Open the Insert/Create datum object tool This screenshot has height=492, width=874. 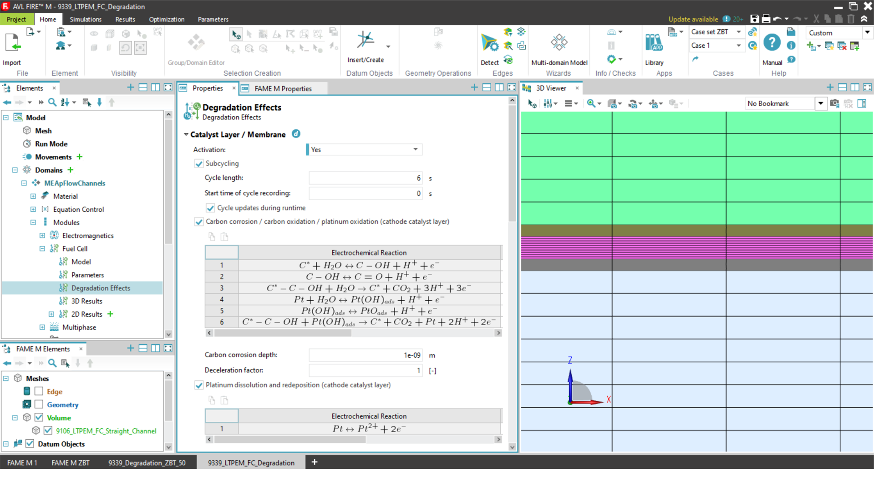(x=366, y=40)
